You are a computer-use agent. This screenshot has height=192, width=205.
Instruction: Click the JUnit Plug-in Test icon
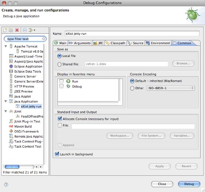pos(11,121)
